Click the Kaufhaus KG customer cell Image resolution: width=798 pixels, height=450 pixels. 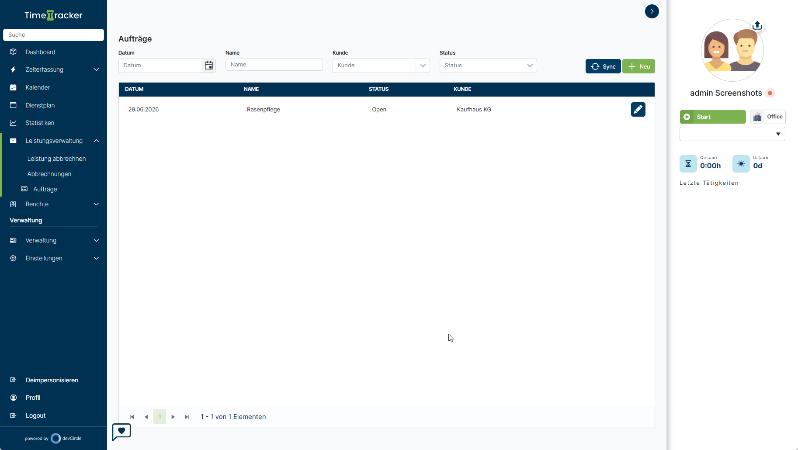474,110
